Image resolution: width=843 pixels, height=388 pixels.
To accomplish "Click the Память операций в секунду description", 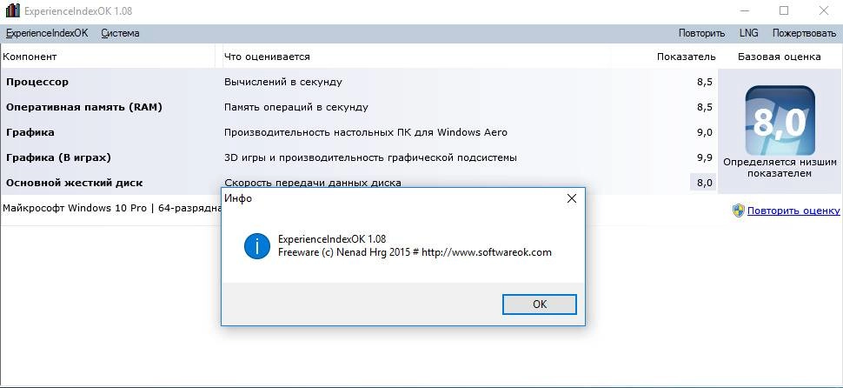I will coord(296,107).
